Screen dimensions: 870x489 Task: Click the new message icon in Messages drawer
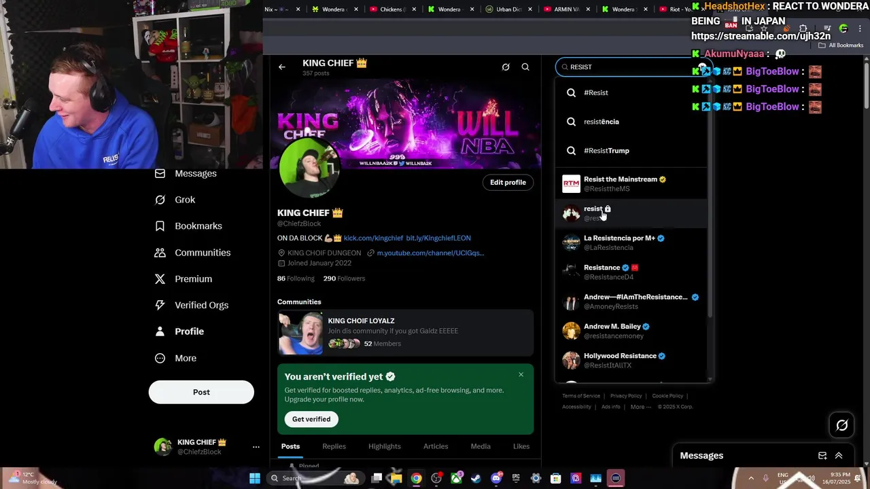(822, 456)
